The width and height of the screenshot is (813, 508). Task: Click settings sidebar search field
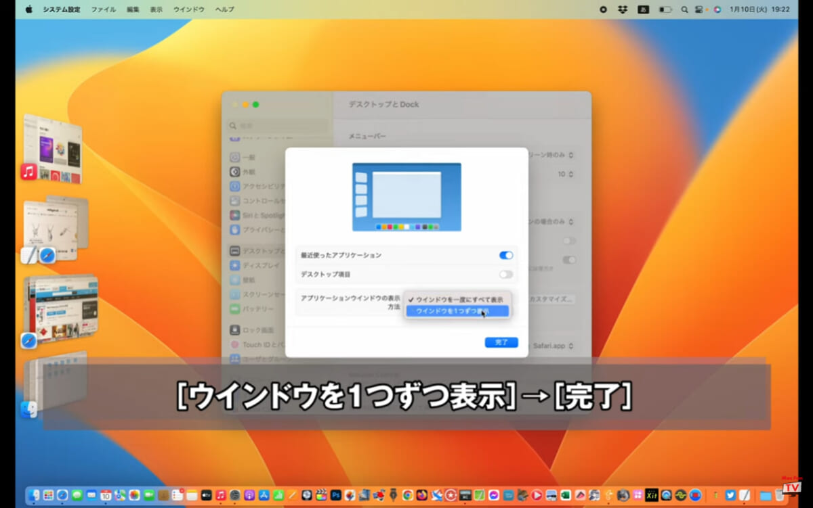click(x=278, y=126)
